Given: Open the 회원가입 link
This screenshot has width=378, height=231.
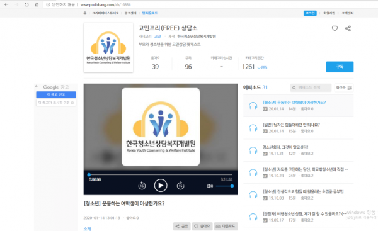Looking at the screenshot, I should [x=329, y=13].
